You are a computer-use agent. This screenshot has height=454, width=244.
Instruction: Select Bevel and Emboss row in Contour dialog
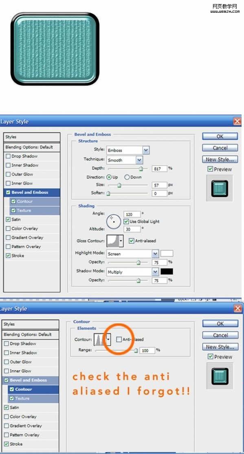pos(31,380)
